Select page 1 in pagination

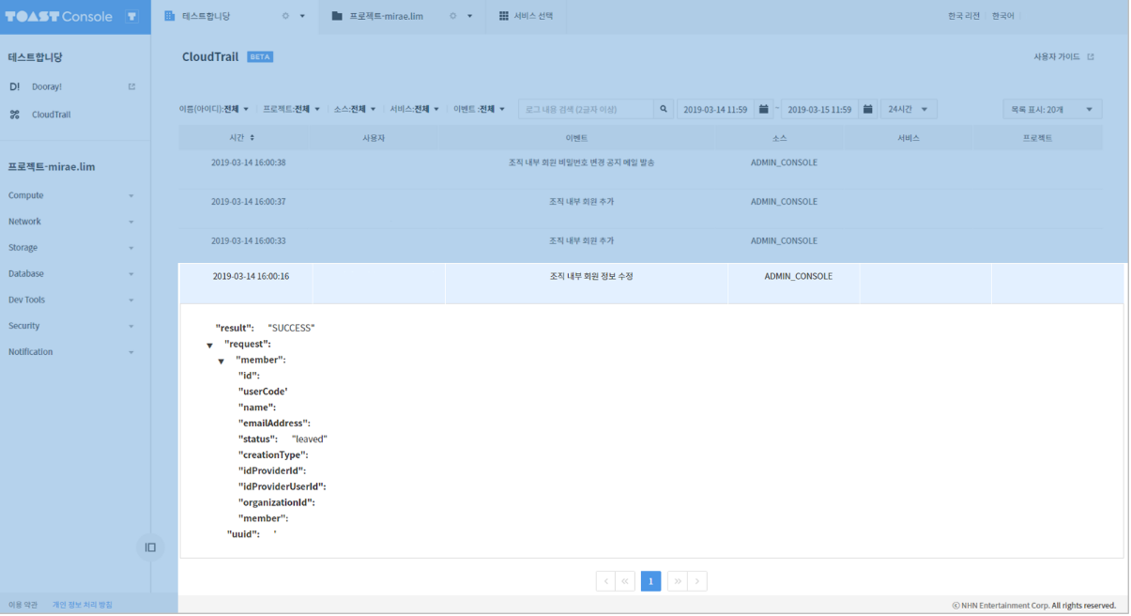(x=651, y=581)
